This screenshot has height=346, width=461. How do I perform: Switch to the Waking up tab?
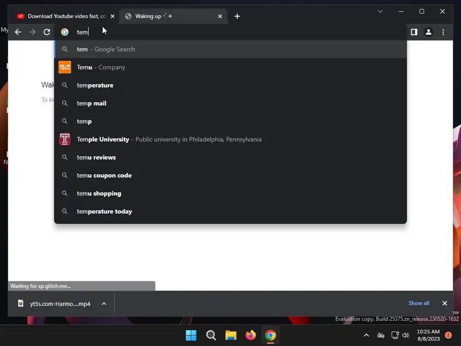tap(173, 16)
